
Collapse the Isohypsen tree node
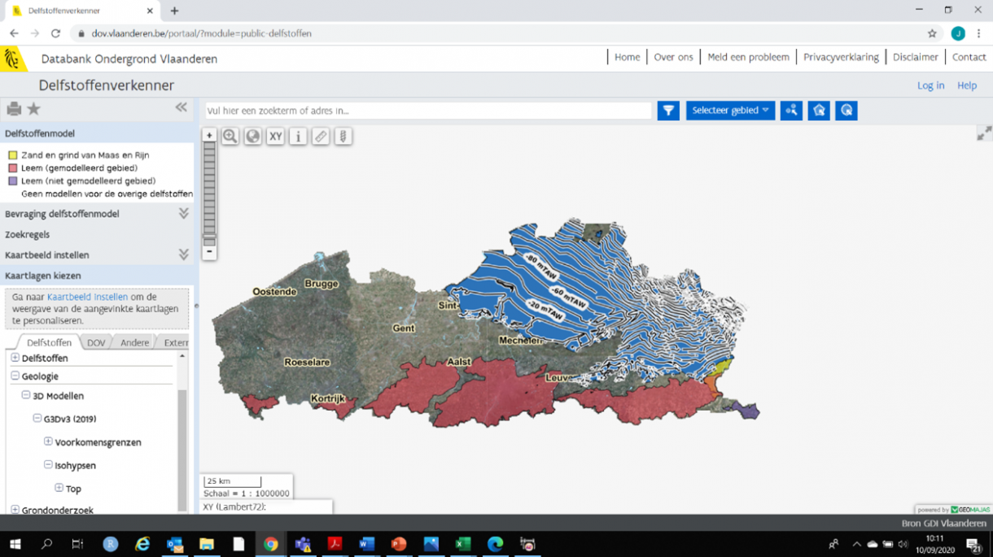[48, 465]
